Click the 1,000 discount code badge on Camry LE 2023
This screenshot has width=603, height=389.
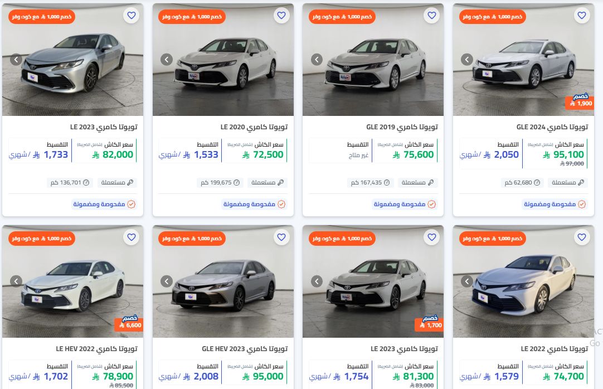tap(42, 17)
